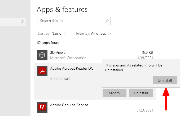Click Uninstall button beside Modify

pos(141,93)
